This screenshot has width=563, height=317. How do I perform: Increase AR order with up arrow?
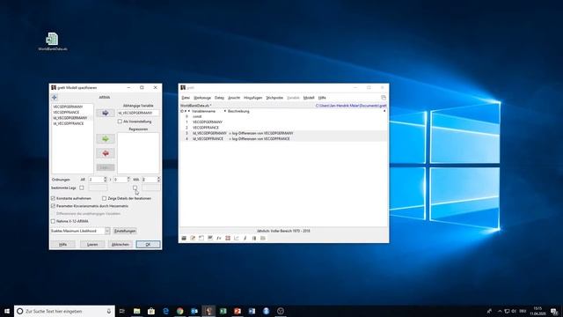(x=106, y=178)
